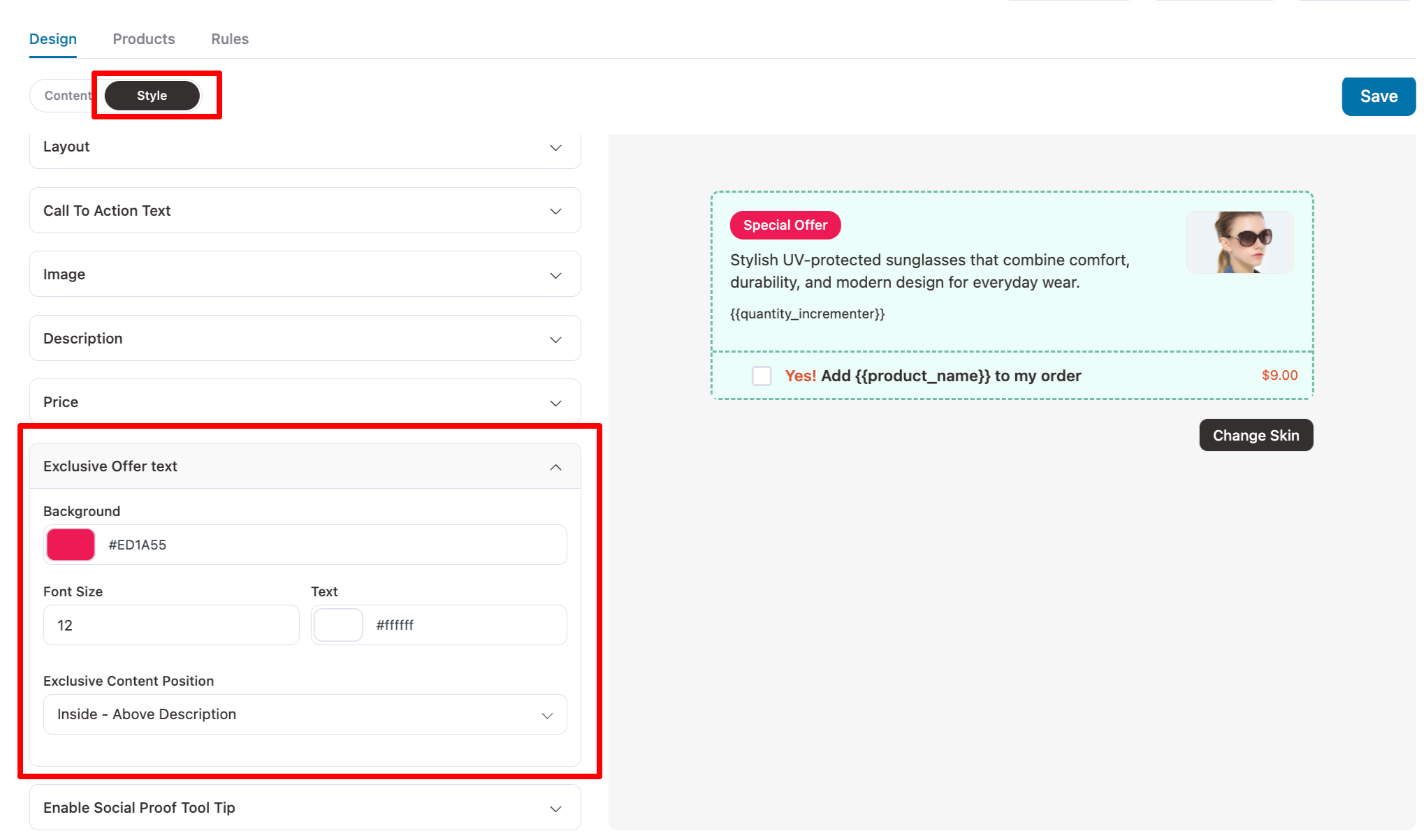1424x840 pixels.
Task: Expand the Layout section chevron
Action: tap(555, 147)
